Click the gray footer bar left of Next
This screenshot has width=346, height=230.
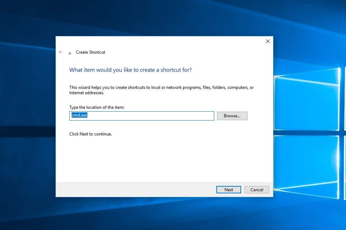[135, 189]
